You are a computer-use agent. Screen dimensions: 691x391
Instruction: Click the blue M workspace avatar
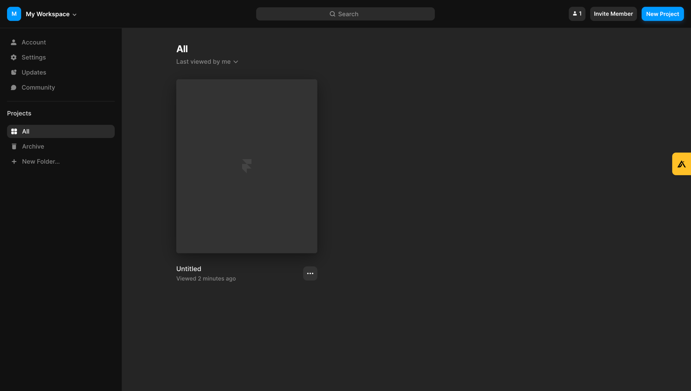14,14
